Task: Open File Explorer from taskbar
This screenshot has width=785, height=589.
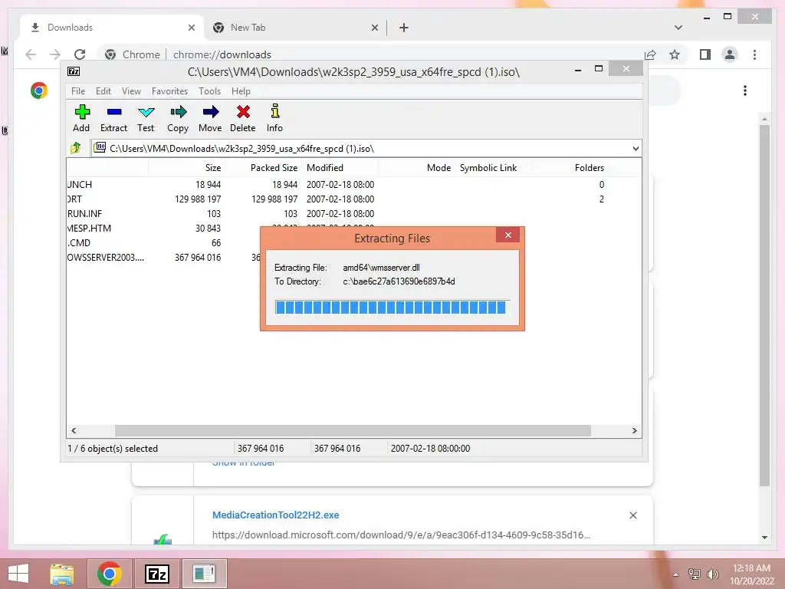Action: tap(62, 574)
